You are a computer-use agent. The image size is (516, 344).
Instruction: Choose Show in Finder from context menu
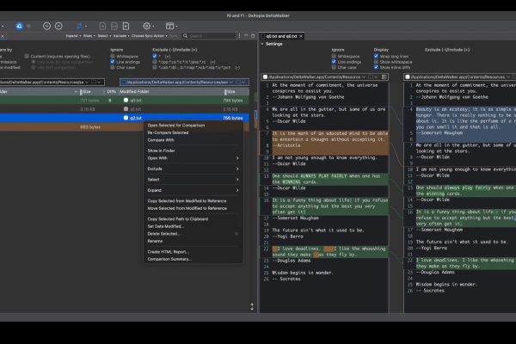pyautogui.click(x=161, y=150)
